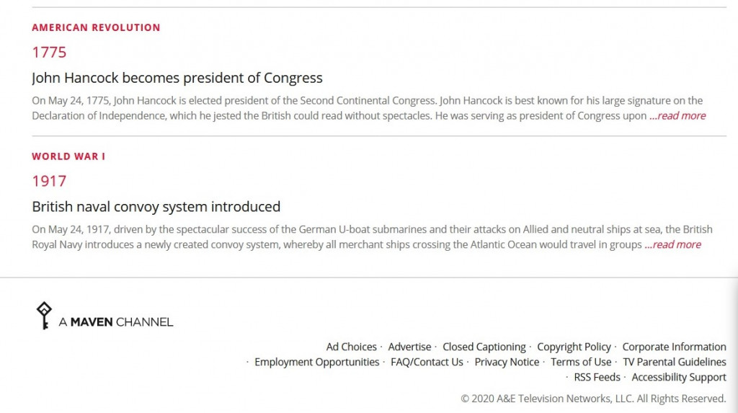This screenshot has height=413, width=738.
Task: Open British naval convoy system introduced article
Action: pyautogui.click(x=156, y=207)
